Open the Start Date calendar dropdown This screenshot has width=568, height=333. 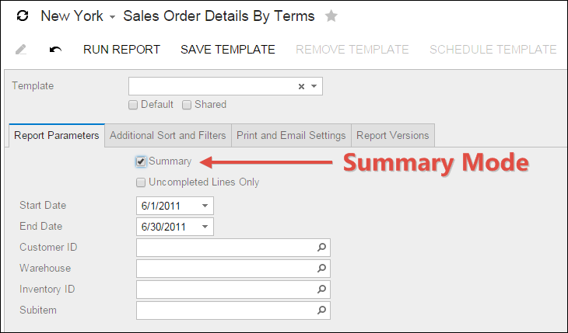(x=205, y=206)
